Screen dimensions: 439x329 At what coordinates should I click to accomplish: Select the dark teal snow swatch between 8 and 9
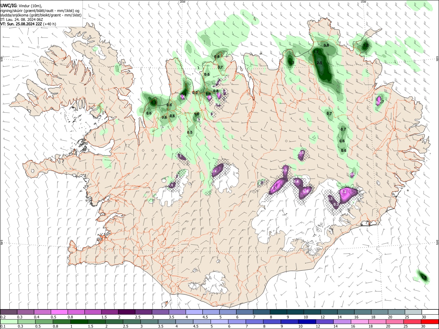coord(278,312)
